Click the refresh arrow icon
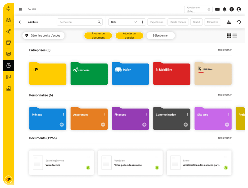 239,22
